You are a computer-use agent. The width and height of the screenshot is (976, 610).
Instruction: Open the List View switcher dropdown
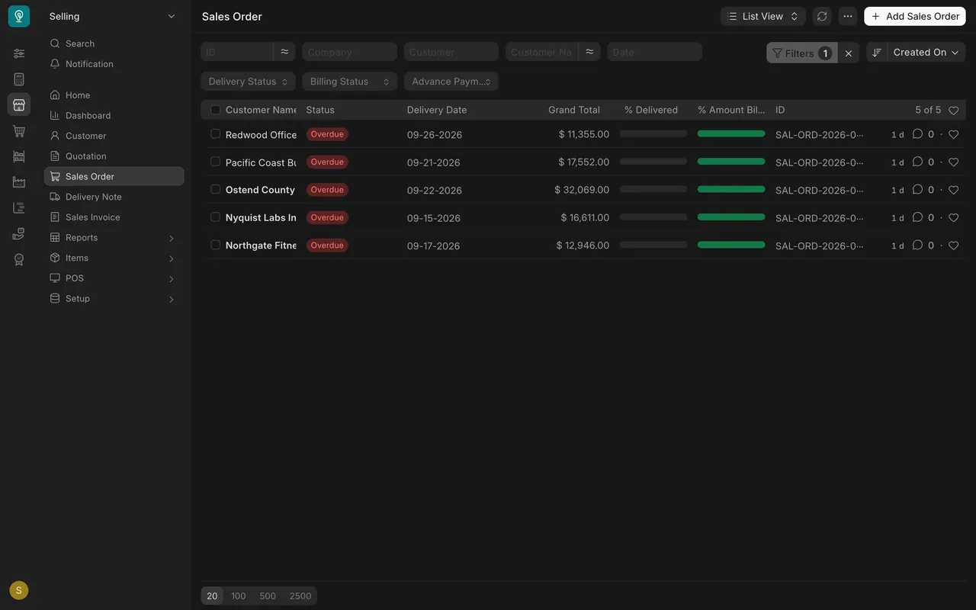pyautogui.click(x=762, y=16)
